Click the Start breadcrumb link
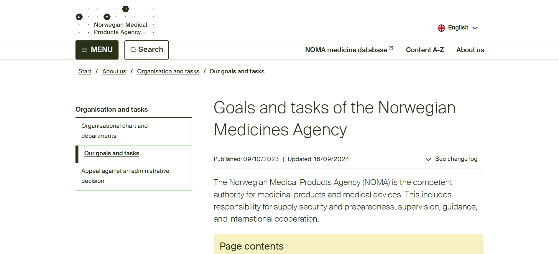The image size is (559, 254). [x=85, y=72]
